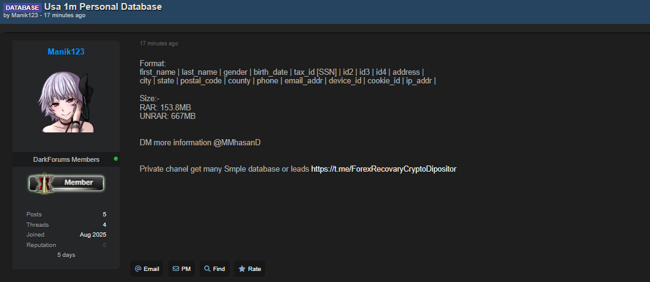
Task: Click the green online status dot
Action: [x=116, y=159]
